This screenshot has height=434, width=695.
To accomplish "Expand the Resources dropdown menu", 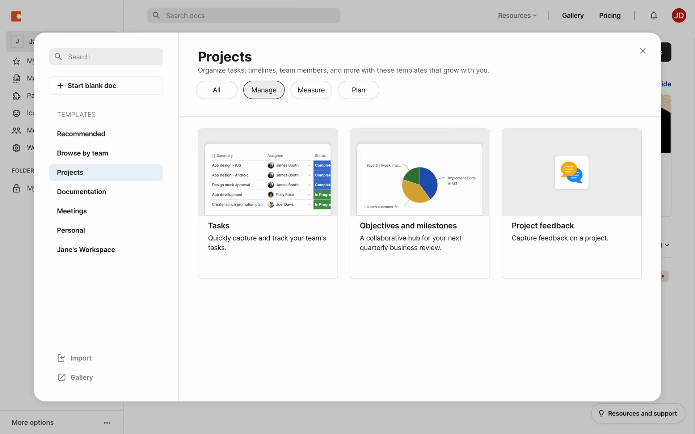I will (x=517, y=16).
